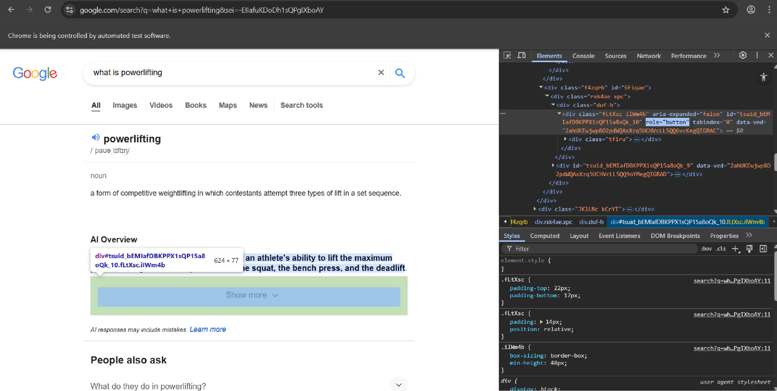The image size is (777, 391).
Task: Click the blue search magnifier icon
Action: [400, 73]
